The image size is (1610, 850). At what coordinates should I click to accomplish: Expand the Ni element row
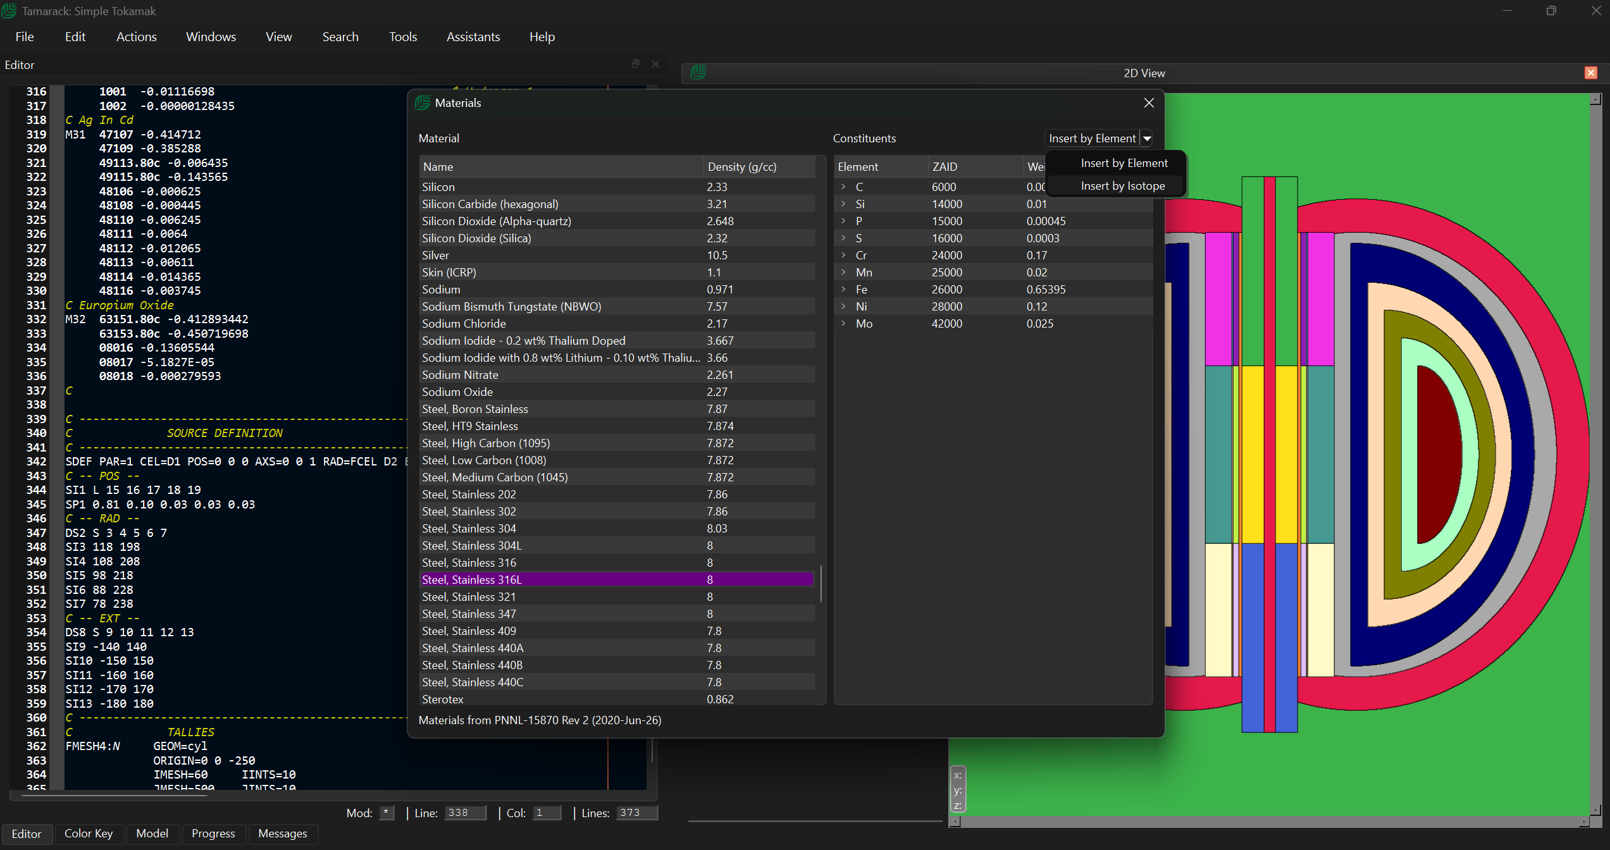(843, 306)
